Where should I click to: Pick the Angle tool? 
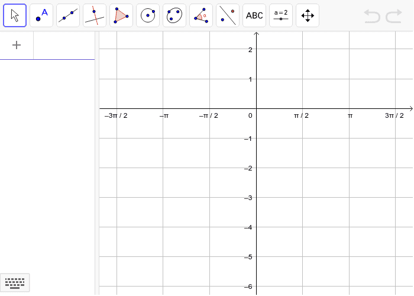click(x=201, y=15)
